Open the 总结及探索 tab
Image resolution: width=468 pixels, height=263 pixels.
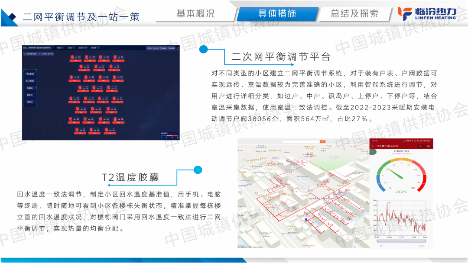click(x=354, y=13)
